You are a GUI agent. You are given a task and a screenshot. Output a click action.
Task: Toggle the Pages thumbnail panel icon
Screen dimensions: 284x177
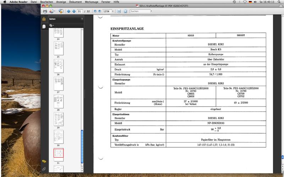coord(44,27)
